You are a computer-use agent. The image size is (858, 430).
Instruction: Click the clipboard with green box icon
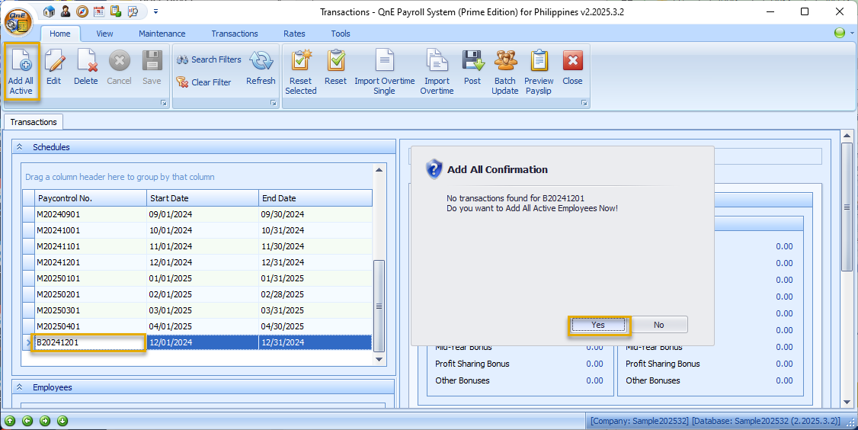coord(116,11)
